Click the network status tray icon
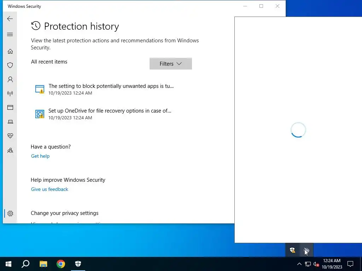The height and width of the screenshot is (271, 362). 308,264
